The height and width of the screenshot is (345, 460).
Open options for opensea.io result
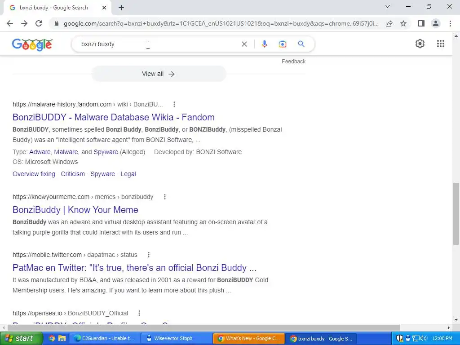point(139,313)
